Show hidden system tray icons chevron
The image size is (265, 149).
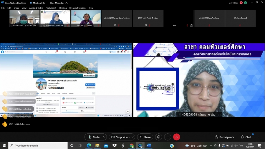(211, 145)
